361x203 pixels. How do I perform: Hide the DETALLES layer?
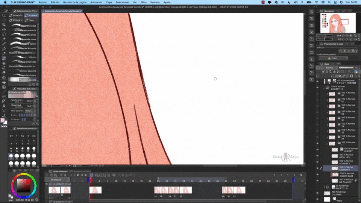(317, 156)
